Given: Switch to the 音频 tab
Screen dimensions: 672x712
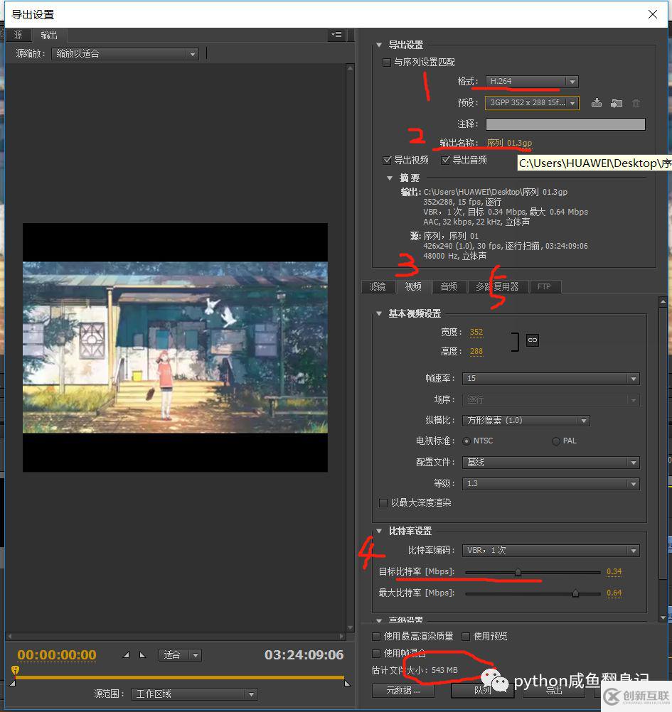Looking at the screenshot, I should tap(449, 286).
